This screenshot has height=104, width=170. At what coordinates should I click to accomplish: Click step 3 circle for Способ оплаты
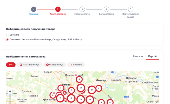(82, 9)
